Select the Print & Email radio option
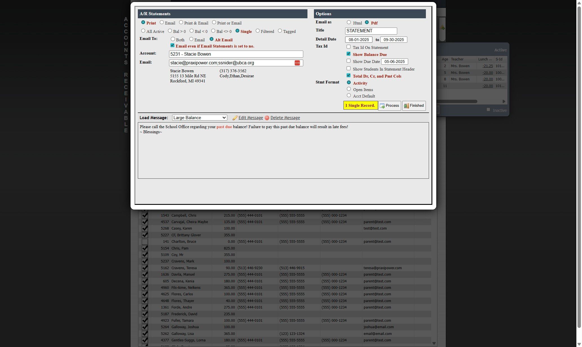Viewport: 582px width, 347px height. point(181,22)
